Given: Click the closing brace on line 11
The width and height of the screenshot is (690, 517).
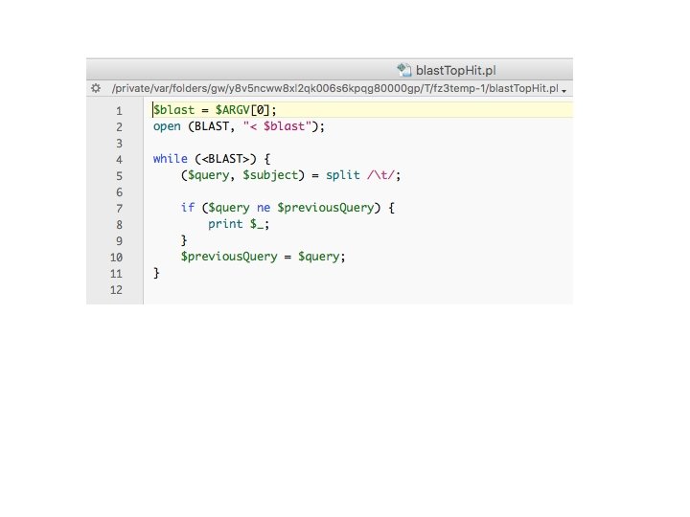Looking at the screenshot, I should tap(156, 273).
